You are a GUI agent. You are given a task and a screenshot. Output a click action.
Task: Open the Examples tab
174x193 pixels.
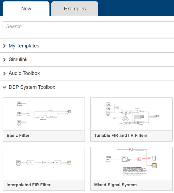[x=75, y=9]
